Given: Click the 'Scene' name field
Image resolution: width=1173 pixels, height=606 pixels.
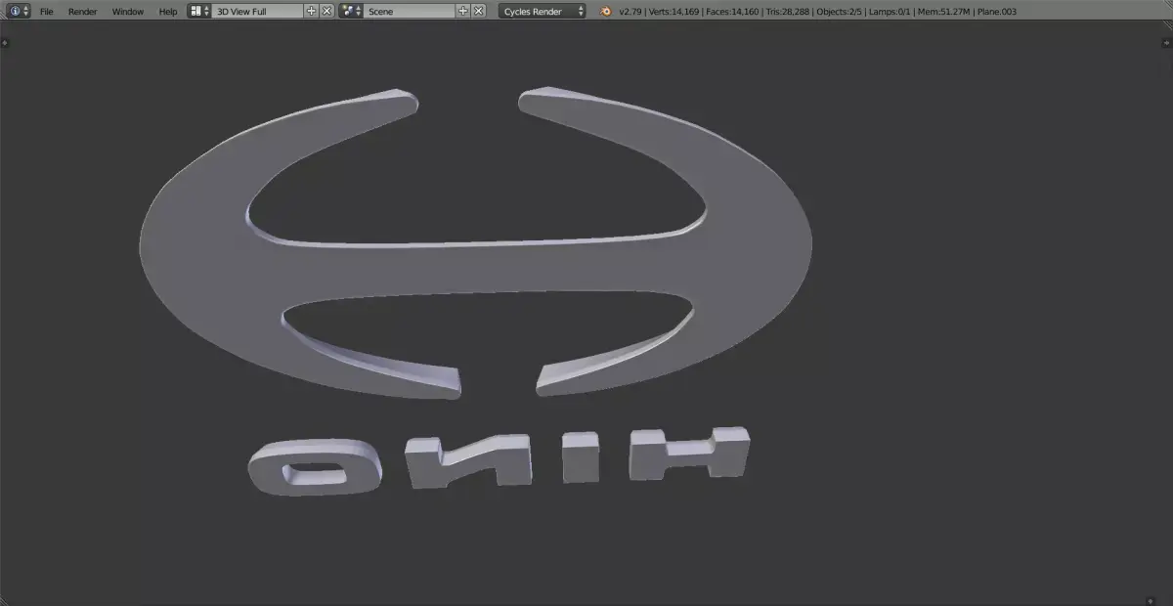Looking at the screenshot, I should click(410, 11).
